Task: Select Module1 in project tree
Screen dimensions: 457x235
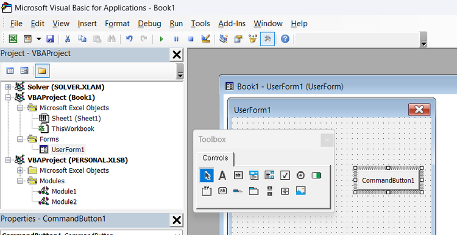Action: (x=64, y=192)
